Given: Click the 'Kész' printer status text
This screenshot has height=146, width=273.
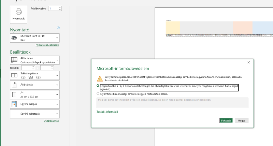Looking at the screenshot, I should (23, 40).
